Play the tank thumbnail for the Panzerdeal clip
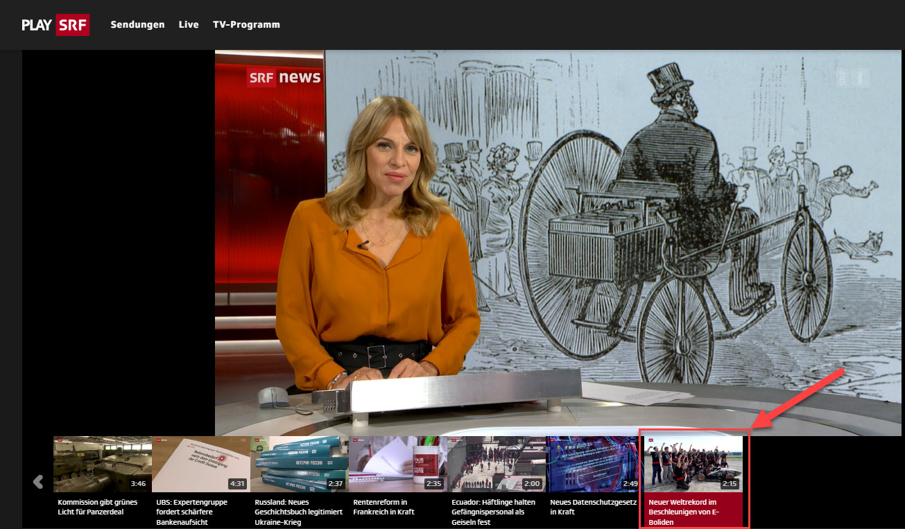 [x=102, y=464]
